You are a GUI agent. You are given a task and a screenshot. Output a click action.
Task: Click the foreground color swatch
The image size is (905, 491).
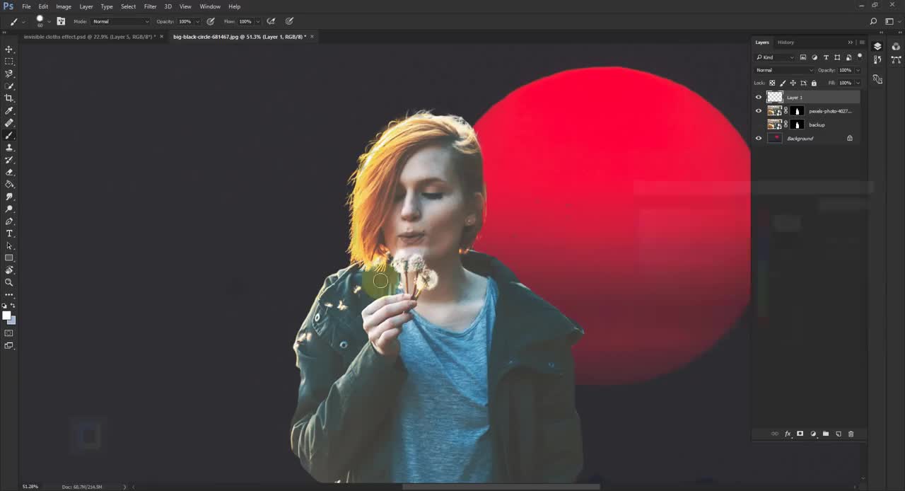tap(6, 316)
